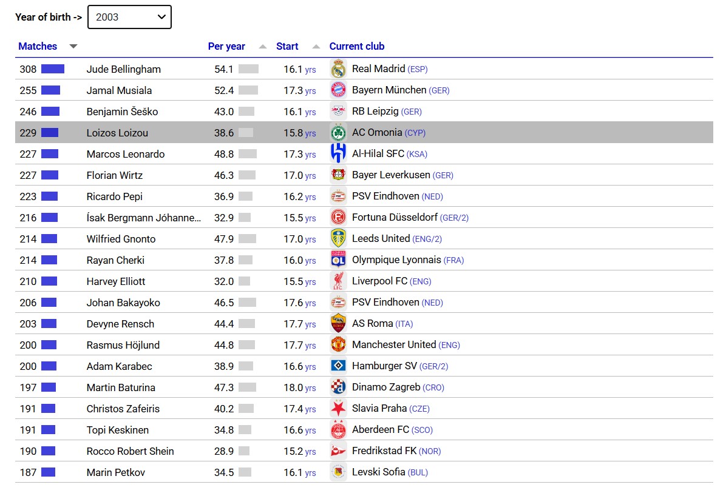
Task: Click the Liverpool FC (ENG) club name
Action: 392,281
